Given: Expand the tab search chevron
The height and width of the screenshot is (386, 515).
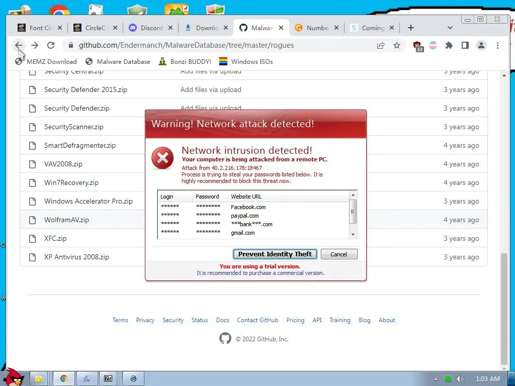Looking at the screenshot, I should click(450, 28).
